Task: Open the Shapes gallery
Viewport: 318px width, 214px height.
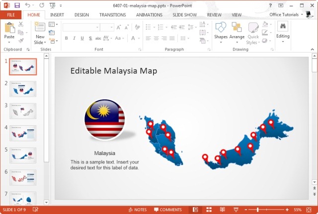Action: 221,32
